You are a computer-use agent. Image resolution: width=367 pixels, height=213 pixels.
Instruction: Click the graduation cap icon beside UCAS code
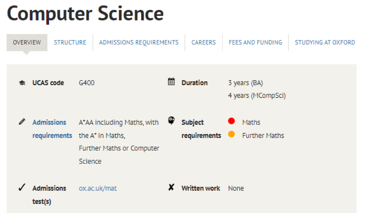click(22, 83)
